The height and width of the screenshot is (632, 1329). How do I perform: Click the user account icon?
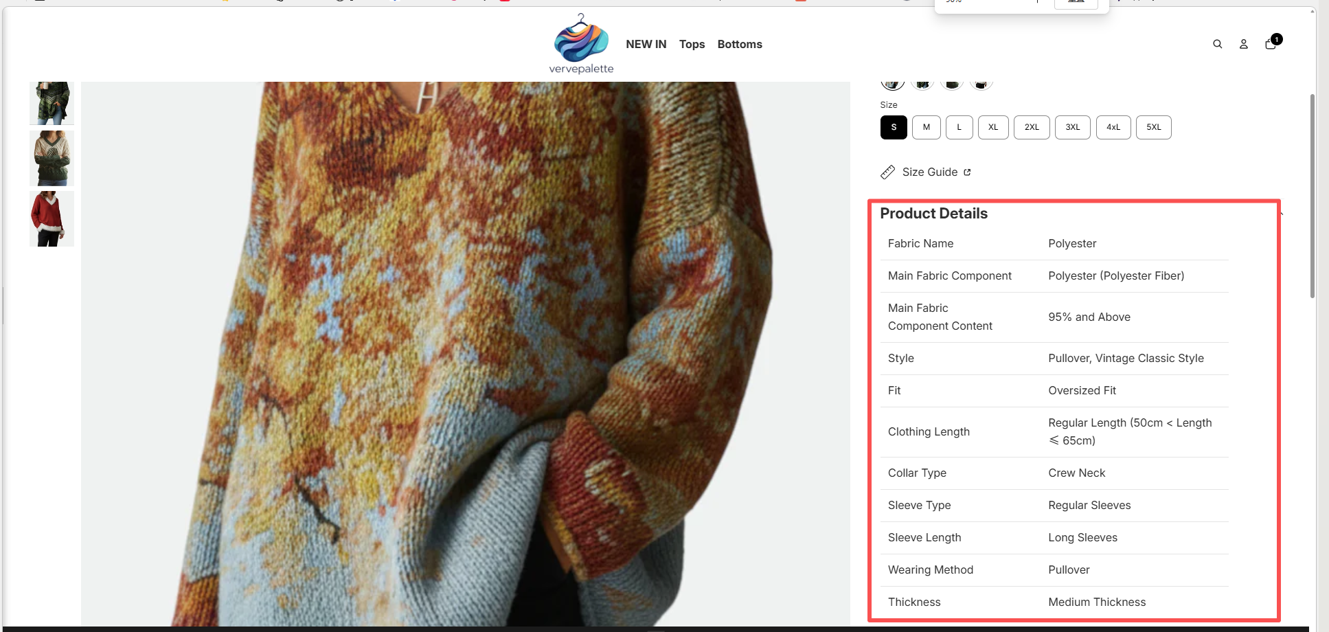(x=1243, y=44)
